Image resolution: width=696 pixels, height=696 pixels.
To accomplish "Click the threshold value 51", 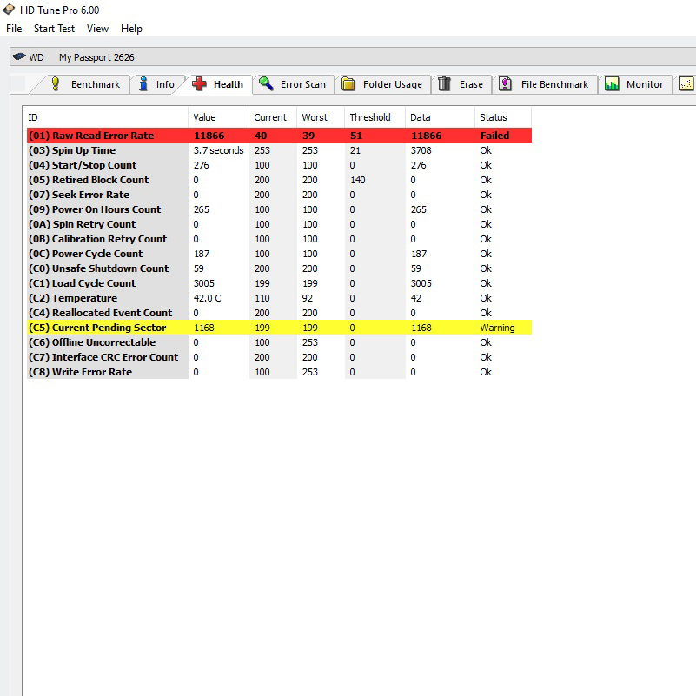I will tap(356, 136).
